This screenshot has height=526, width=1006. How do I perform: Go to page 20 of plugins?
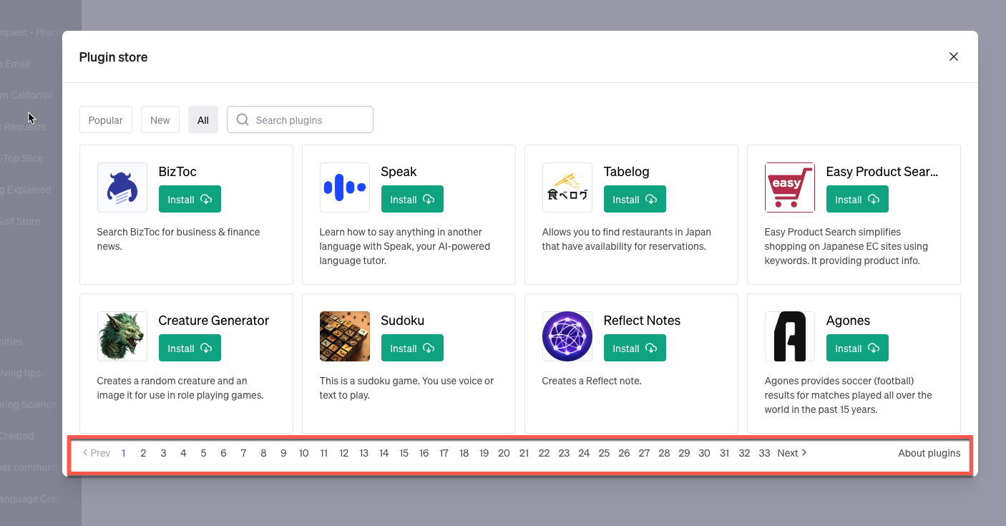pos(504,453)
